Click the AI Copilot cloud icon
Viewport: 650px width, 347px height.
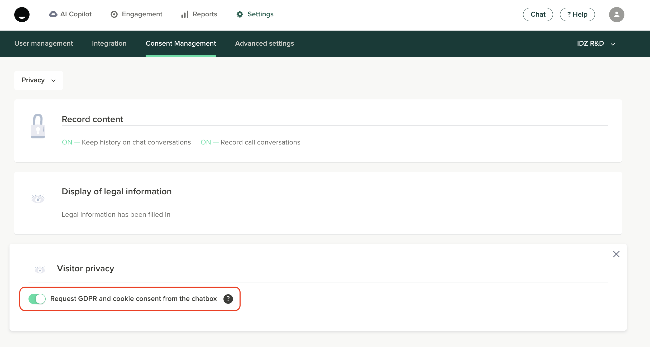click(53, 14)
